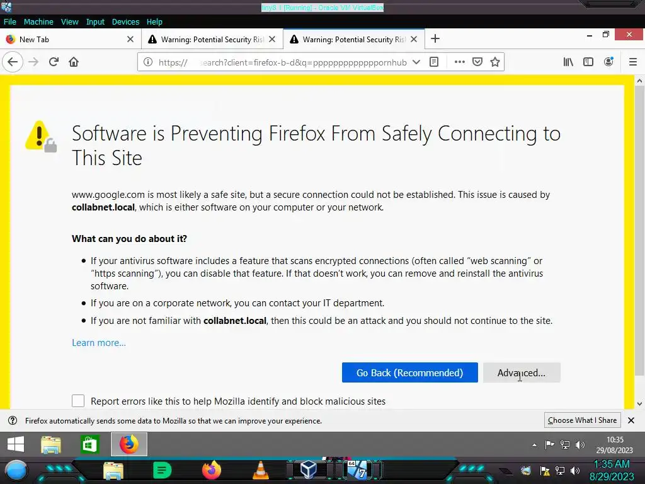Viewport: 645px width, 484px height.
Task: Click the 64-bit 7 app in host taskbar
Action: [x=357, y=470]
